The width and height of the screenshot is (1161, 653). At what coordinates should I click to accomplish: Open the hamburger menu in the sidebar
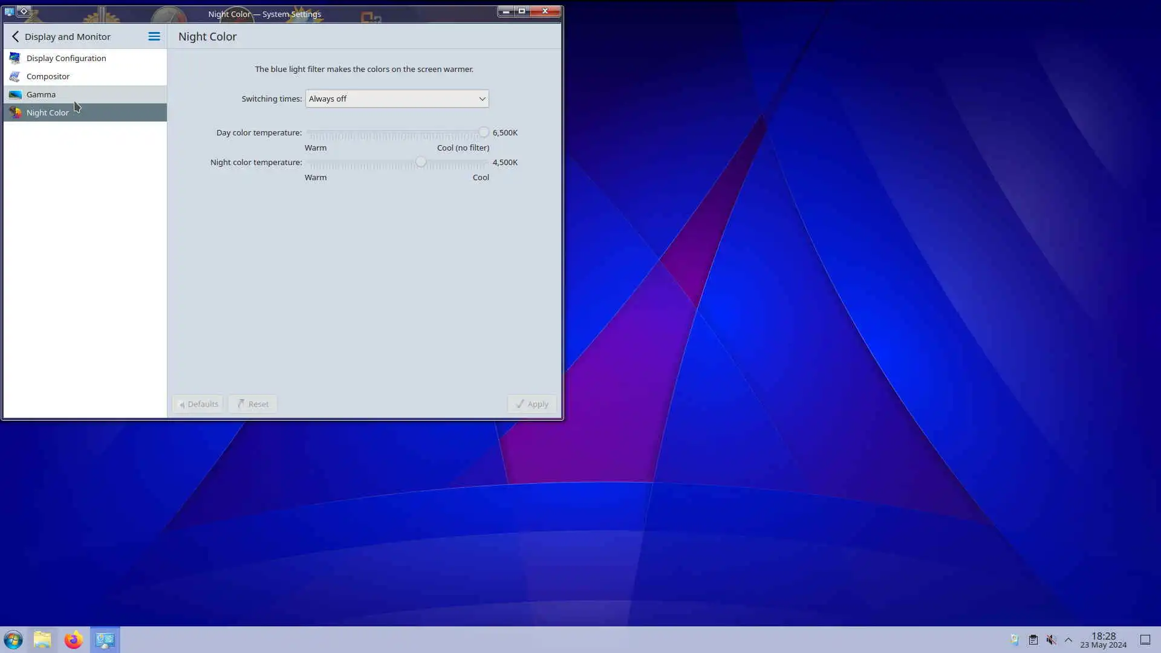(154, 37)
